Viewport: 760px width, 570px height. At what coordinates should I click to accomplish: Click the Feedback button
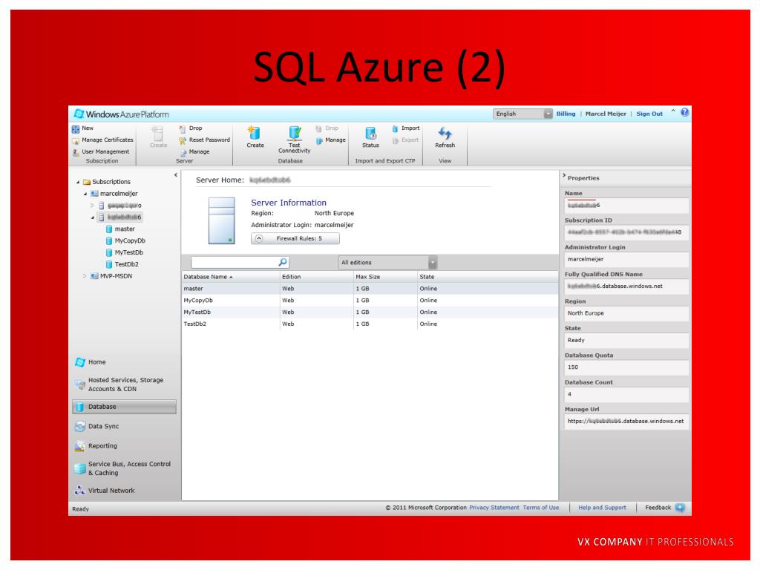pos(664,508)
